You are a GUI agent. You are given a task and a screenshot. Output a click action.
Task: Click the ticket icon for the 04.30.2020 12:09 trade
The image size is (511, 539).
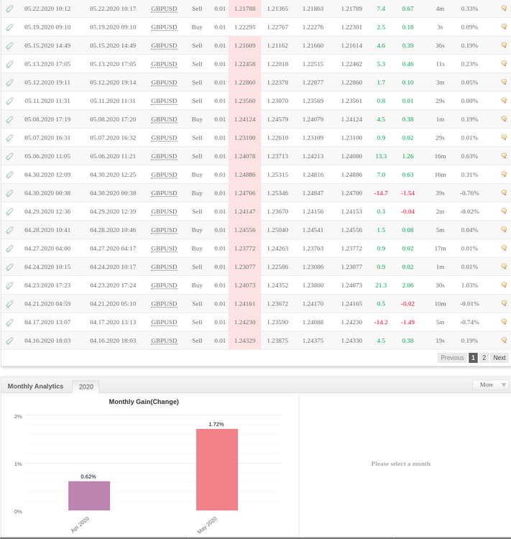click(9, 175)
